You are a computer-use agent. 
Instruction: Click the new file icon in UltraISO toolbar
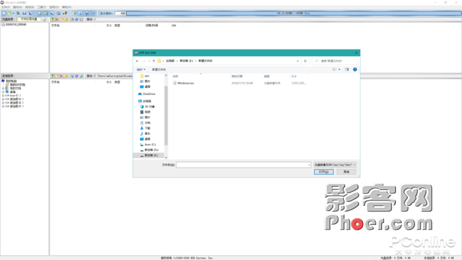coord(4,13)
